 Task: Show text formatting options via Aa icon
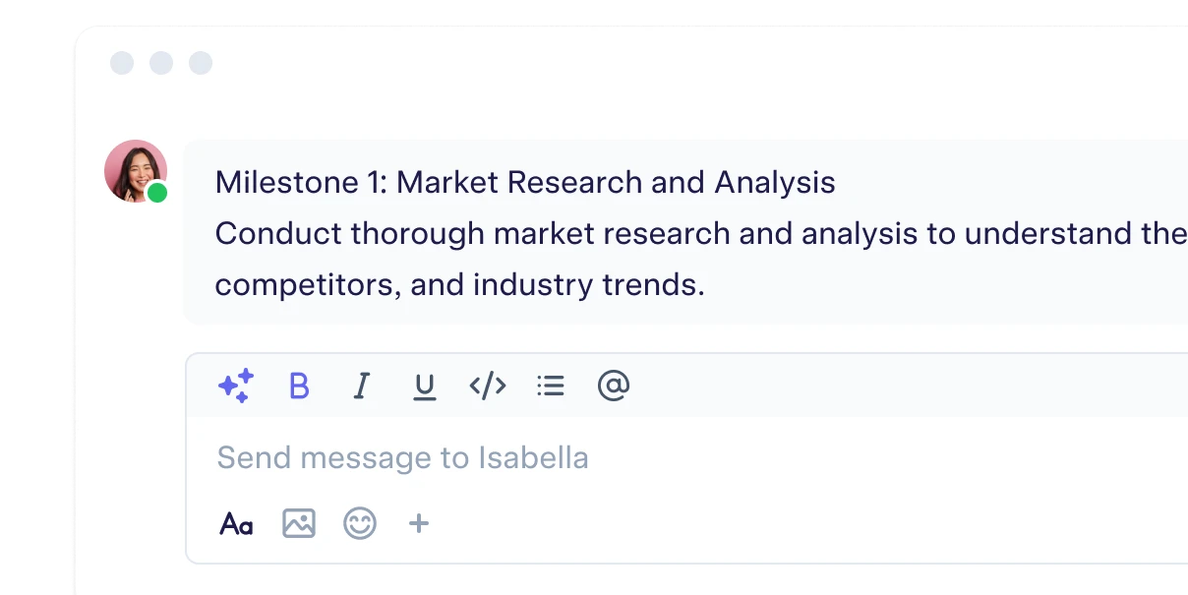[236, 524]
